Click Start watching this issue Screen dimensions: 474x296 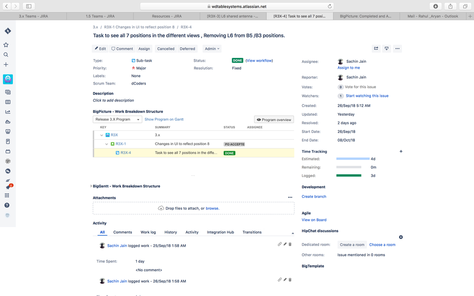(x=367, y=96)
